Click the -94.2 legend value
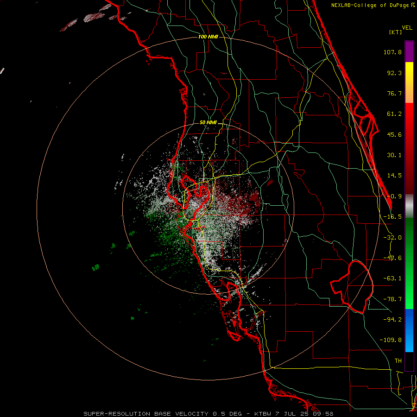The height and width of the screenshot is (417, 417). click(x=392, y=319)
